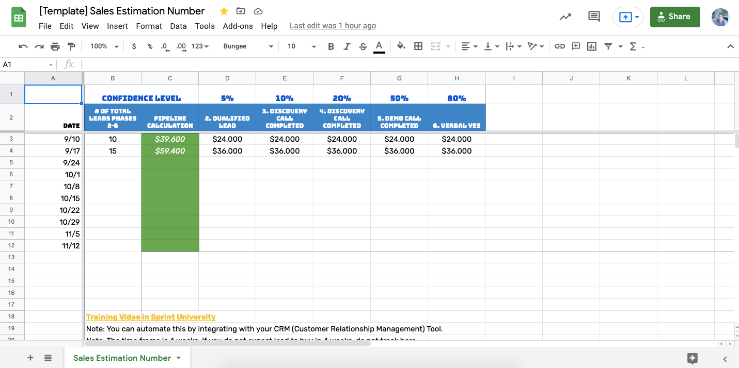Click the Explore star icon

click(693, 358)
